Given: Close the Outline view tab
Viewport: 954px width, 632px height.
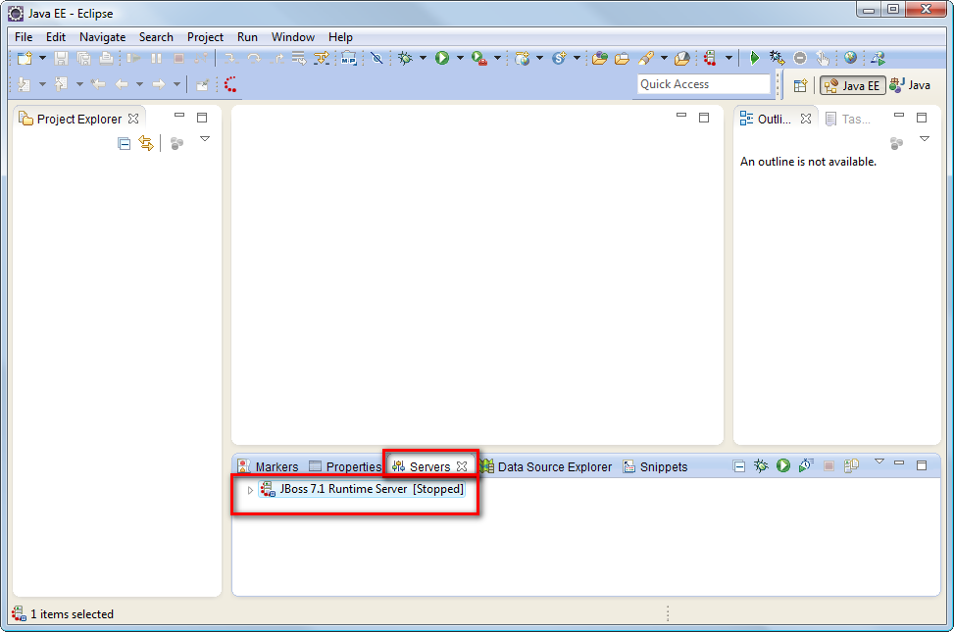Looking at the screenshot, I should [x=806, y=119].
